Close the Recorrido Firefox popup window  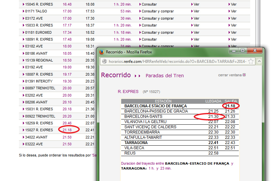tap(254, 51)
